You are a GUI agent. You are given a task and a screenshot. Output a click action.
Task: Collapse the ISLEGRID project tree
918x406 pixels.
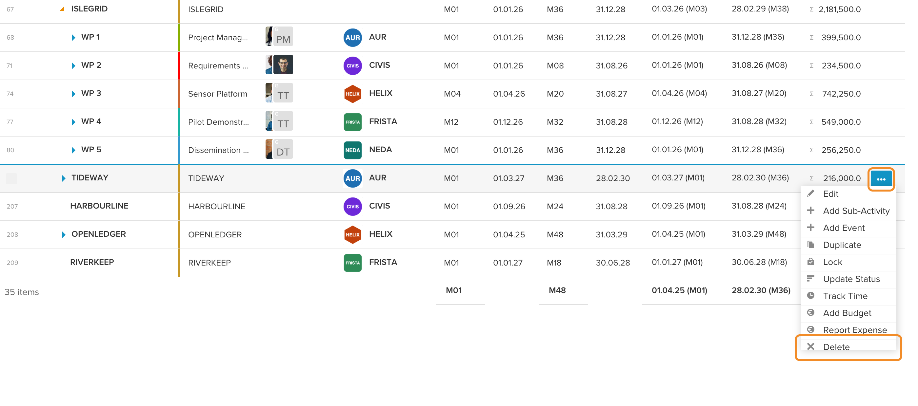coord(62,9)
